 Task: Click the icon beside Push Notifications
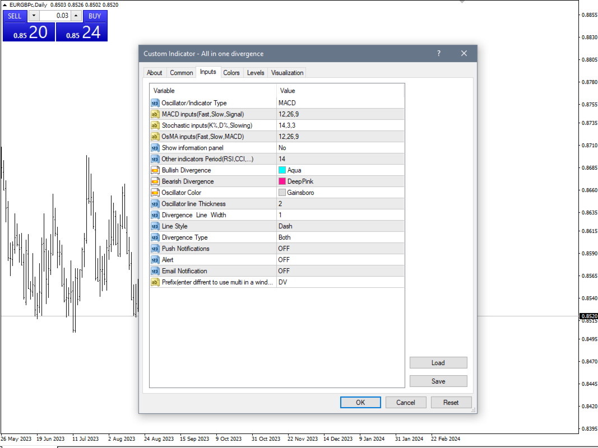pos(155,249)
